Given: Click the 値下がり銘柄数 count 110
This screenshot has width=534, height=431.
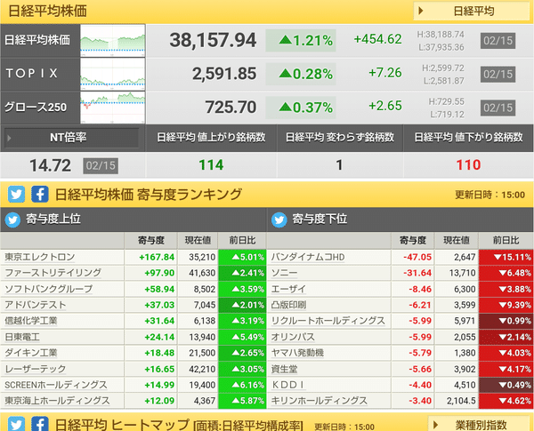Looking at the screenshot, I should tap(468, 165).
